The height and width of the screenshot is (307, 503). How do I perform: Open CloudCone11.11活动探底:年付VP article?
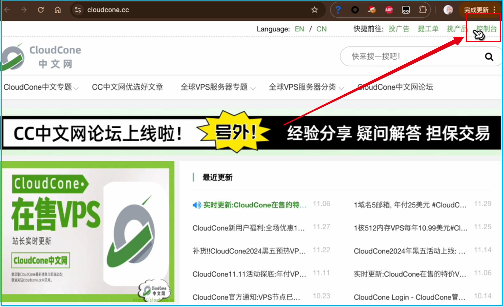(249, 274)
